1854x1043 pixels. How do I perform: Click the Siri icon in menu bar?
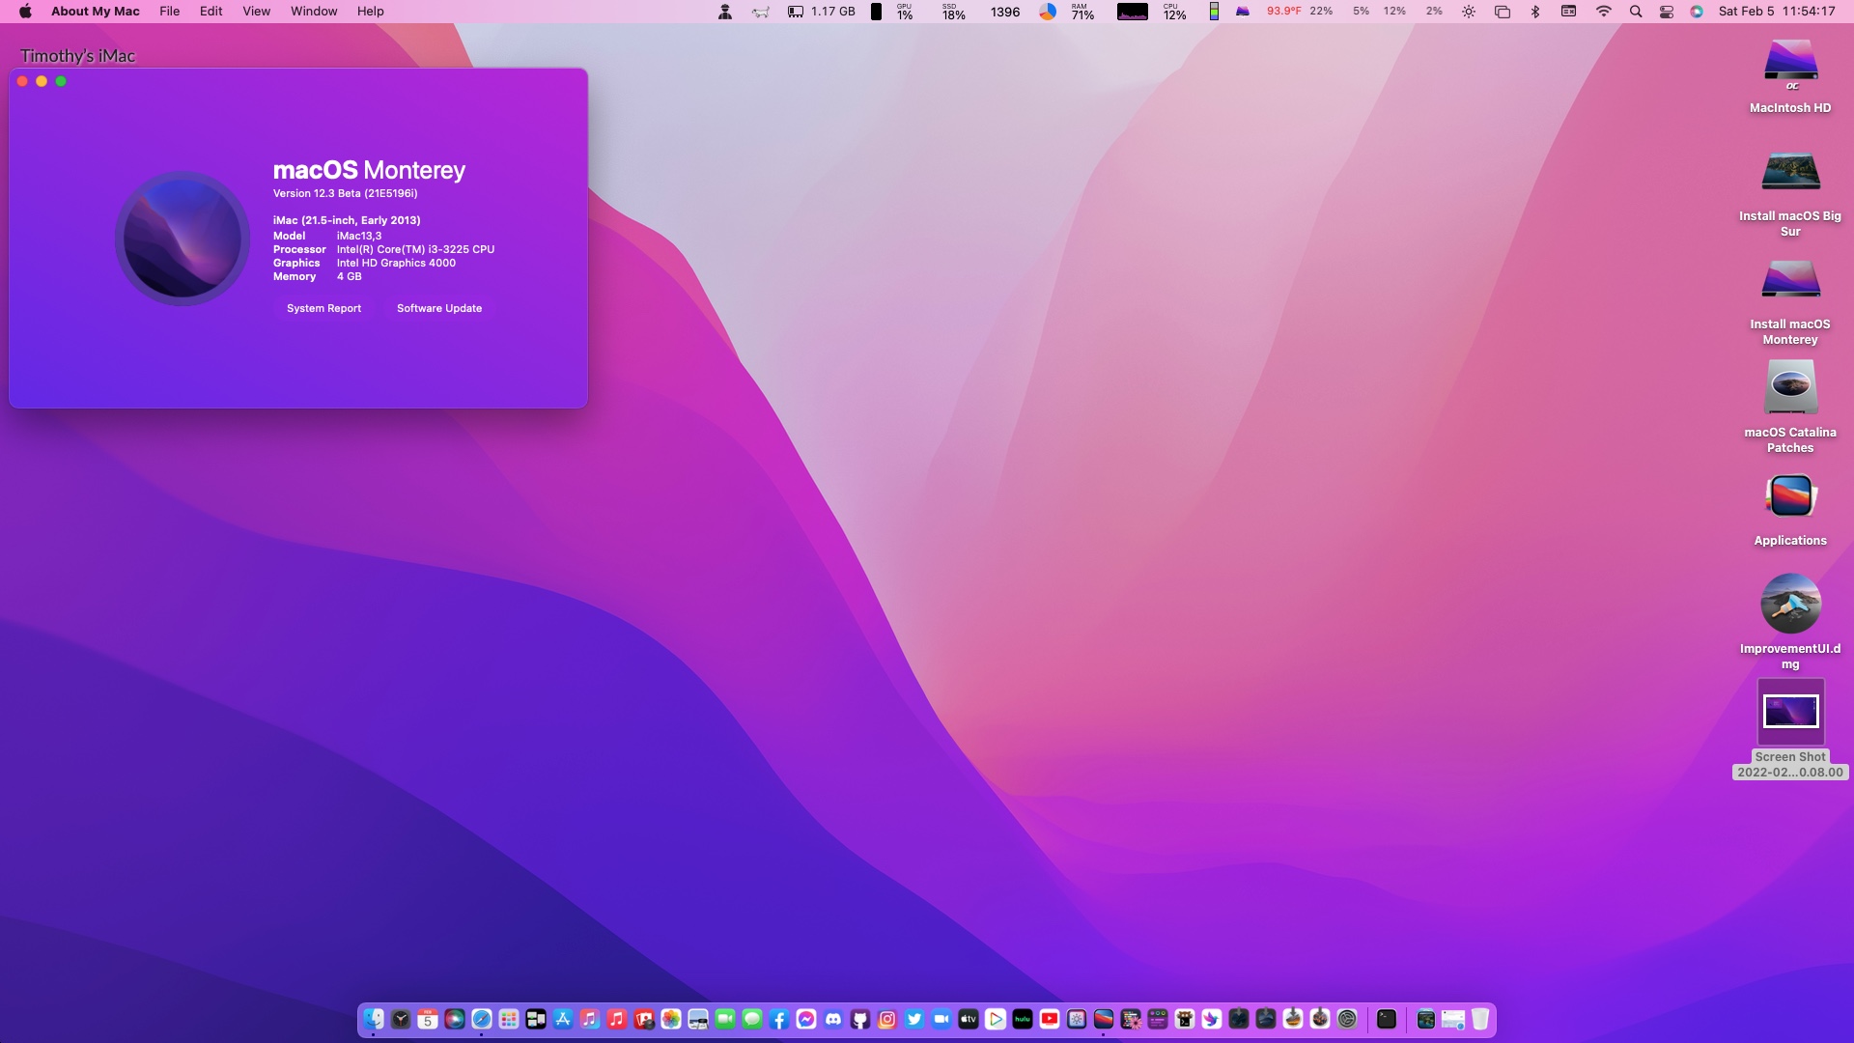point(1697,12)
